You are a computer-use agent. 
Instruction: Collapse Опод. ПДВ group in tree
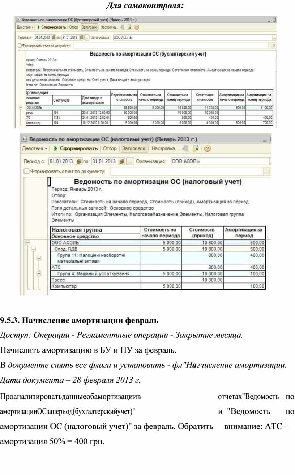tap(33, 249)
